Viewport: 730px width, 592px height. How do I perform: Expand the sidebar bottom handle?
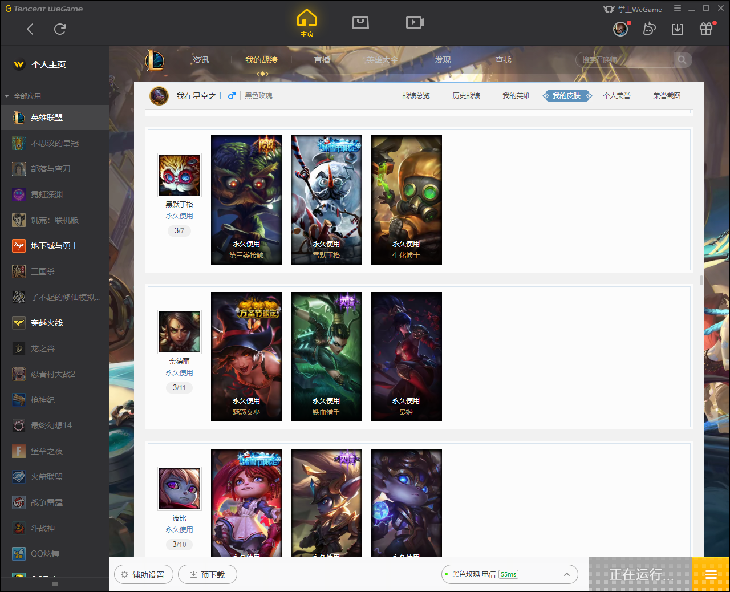tap(55, 584)
